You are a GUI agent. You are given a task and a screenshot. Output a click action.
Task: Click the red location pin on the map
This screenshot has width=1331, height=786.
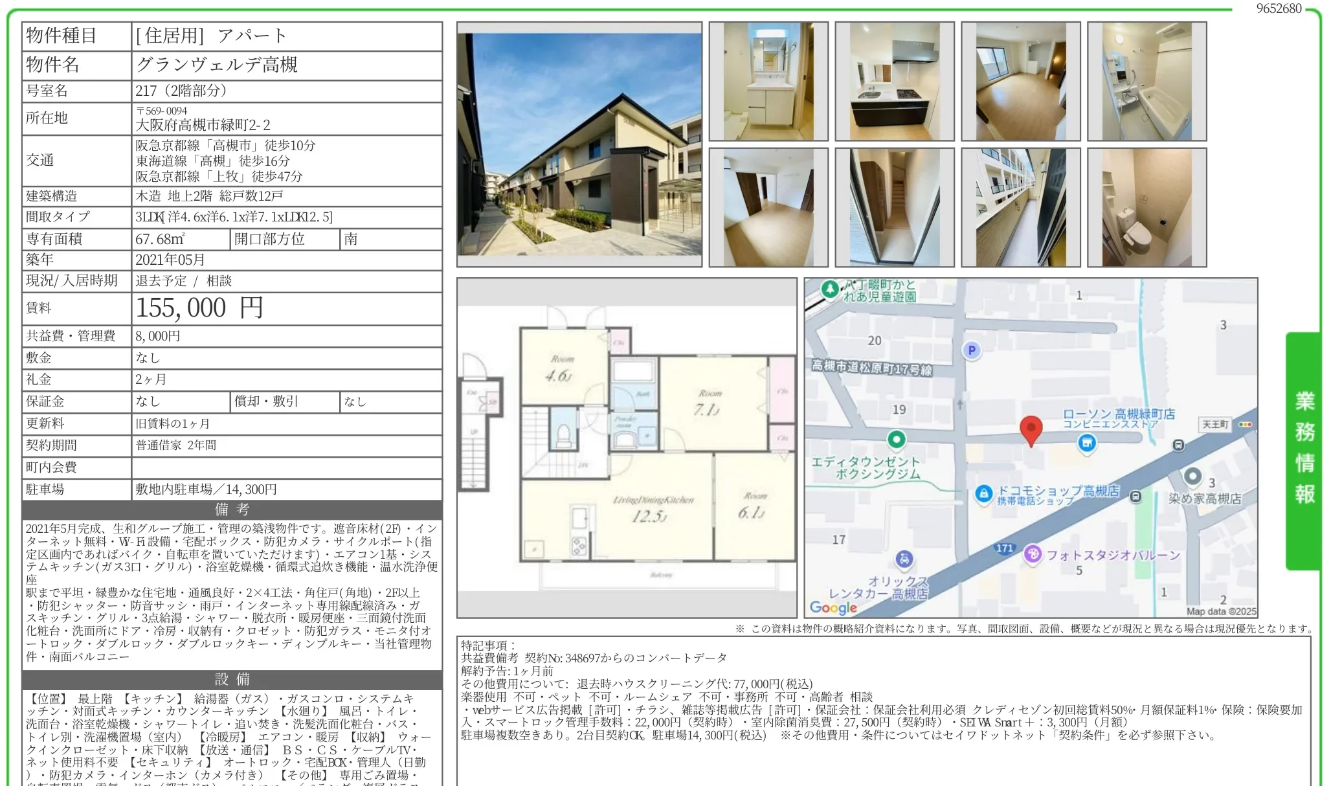[x=1031, y=431]
